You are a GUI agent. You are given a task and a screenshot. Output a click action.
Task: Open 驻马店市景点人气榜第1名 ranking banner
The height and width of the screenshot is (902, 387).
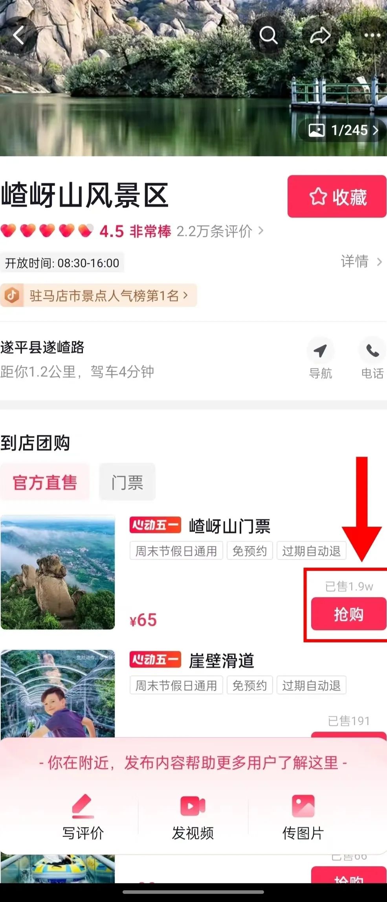(x=98, y=295)
